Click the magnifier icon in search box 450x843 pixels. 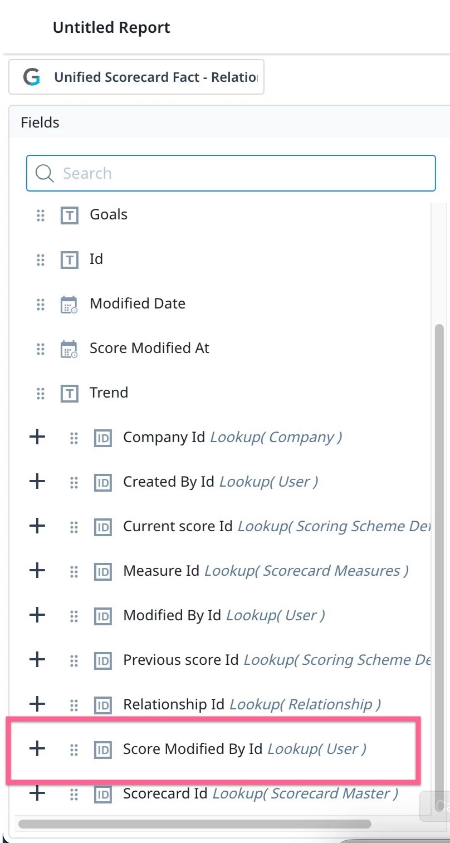(x=44, y=173)
